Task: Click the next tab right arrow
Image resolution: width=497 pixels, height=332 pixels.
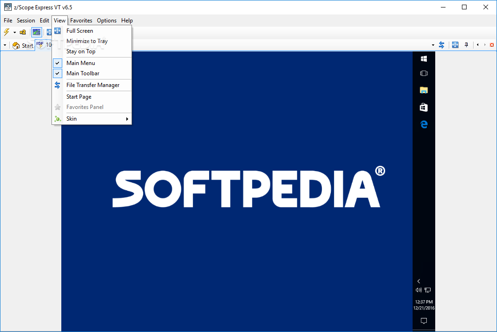Action: [x=485, y=45]
